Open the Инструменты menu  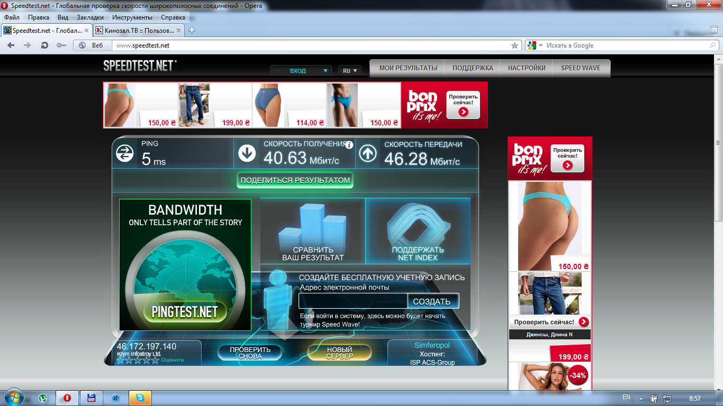coord(132,17)
